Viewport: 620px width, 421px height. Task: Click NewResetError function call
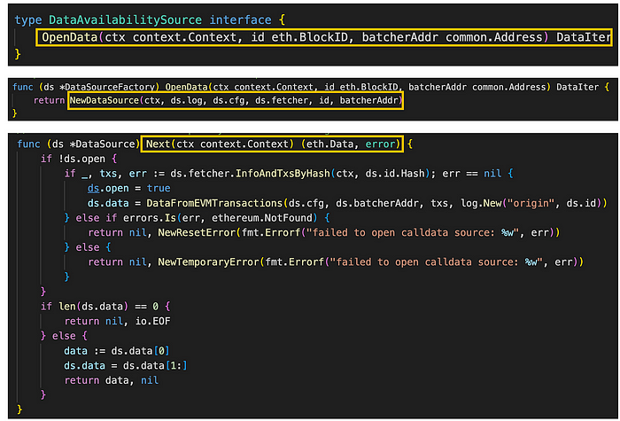(197, 232)
